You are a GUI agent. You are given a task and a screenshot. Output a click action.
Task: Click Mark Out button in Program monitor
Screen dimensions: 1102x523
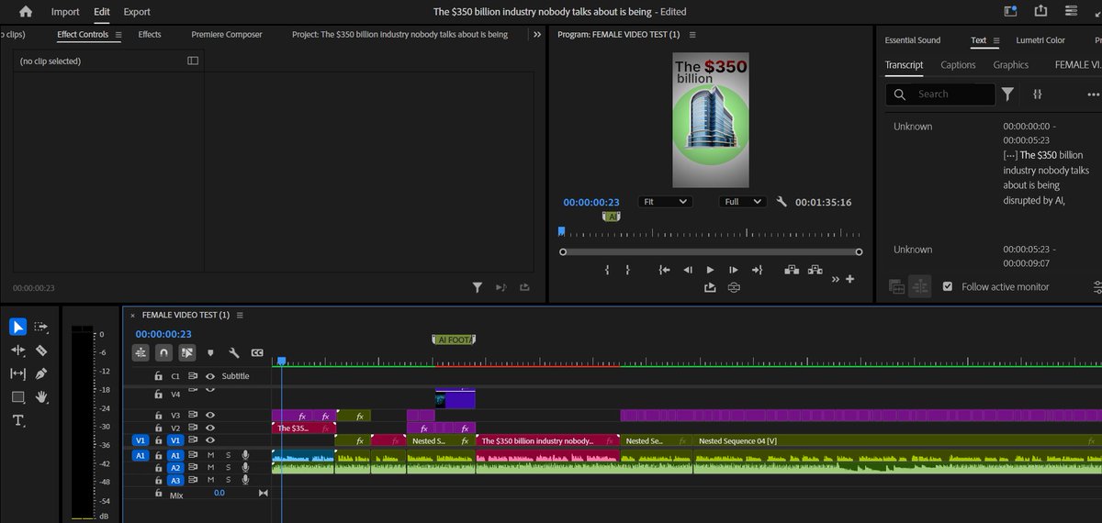click(x=628, y=270)
